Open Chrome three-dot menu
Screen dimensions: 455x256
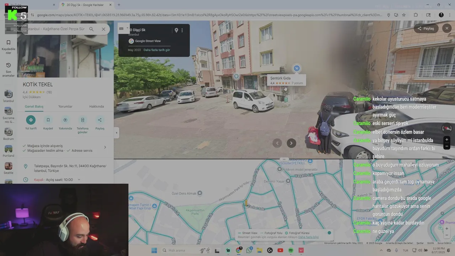449,15
